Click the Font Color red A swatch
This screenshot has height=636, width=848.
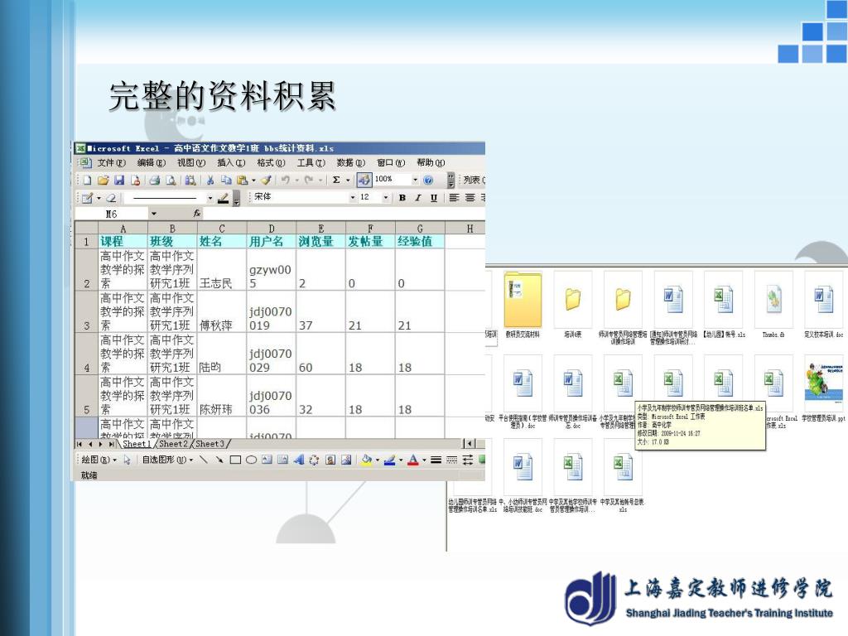413,460
